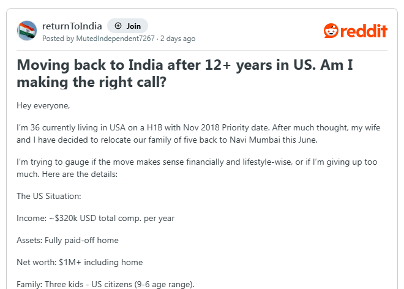Image resolution: width=404 pixels, height=289 pixels.
Task: Click the "2 days ago" timestamp
Action: tap(178, 39)
